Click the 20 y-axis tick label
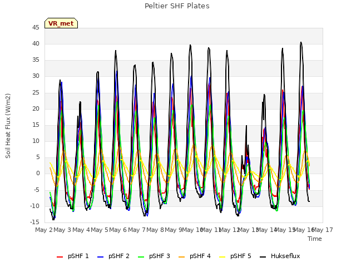This screenshot has width=356, height=267. coord(36,109)
